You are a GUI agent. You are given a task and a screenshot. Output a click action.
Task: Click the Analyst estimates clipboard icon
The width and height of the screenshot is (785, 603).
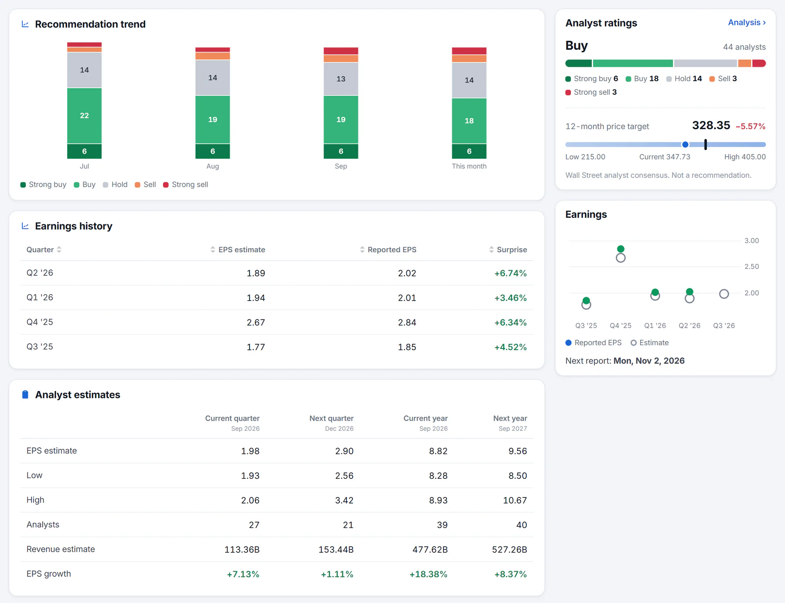pyautogui.click(x=25, y=394)
